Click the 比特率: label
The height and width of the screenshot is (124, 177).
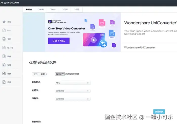pos(35,90)
